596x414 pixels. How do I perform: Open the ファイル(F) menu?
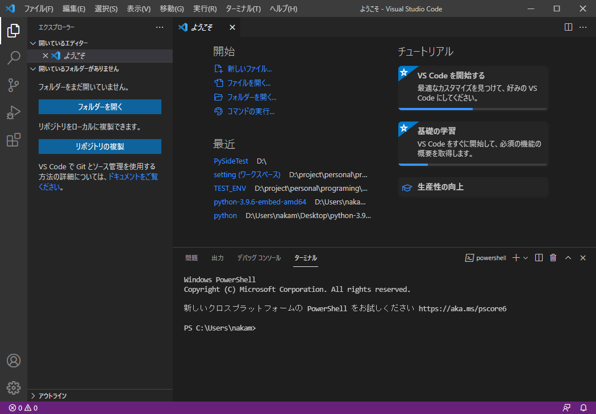(39, 9)
